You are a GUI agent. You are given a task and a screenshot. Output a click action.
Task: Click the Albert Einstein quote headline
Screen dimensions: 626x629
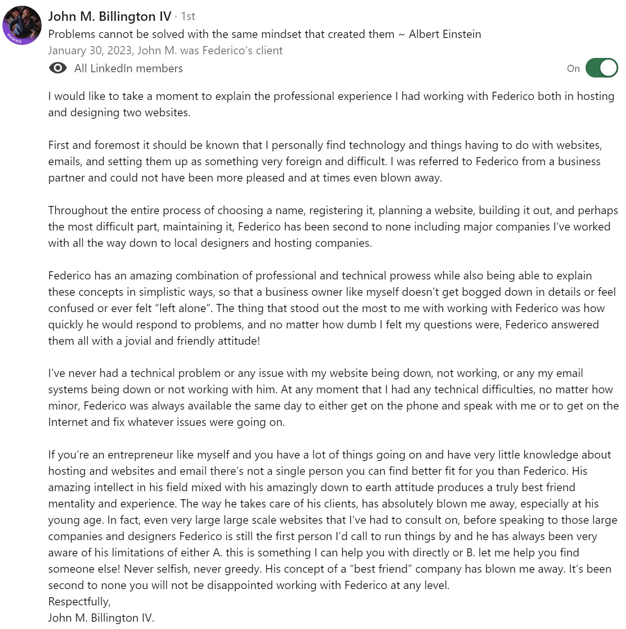pos(264,34)
